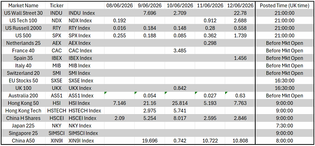
Task: Click the AEX value 0.298
Action: click(x=210, y=43)
